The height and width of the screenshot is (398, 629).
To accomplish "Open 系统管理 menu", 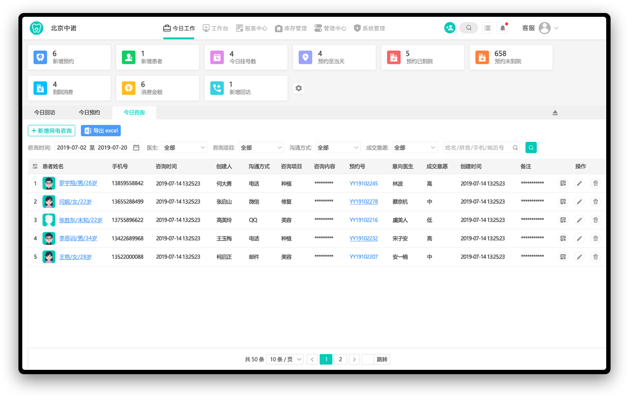I will pos(369,28).
